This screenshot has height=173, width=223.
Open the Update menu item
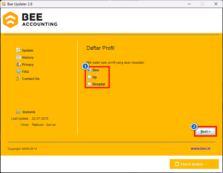coord(28,50)
